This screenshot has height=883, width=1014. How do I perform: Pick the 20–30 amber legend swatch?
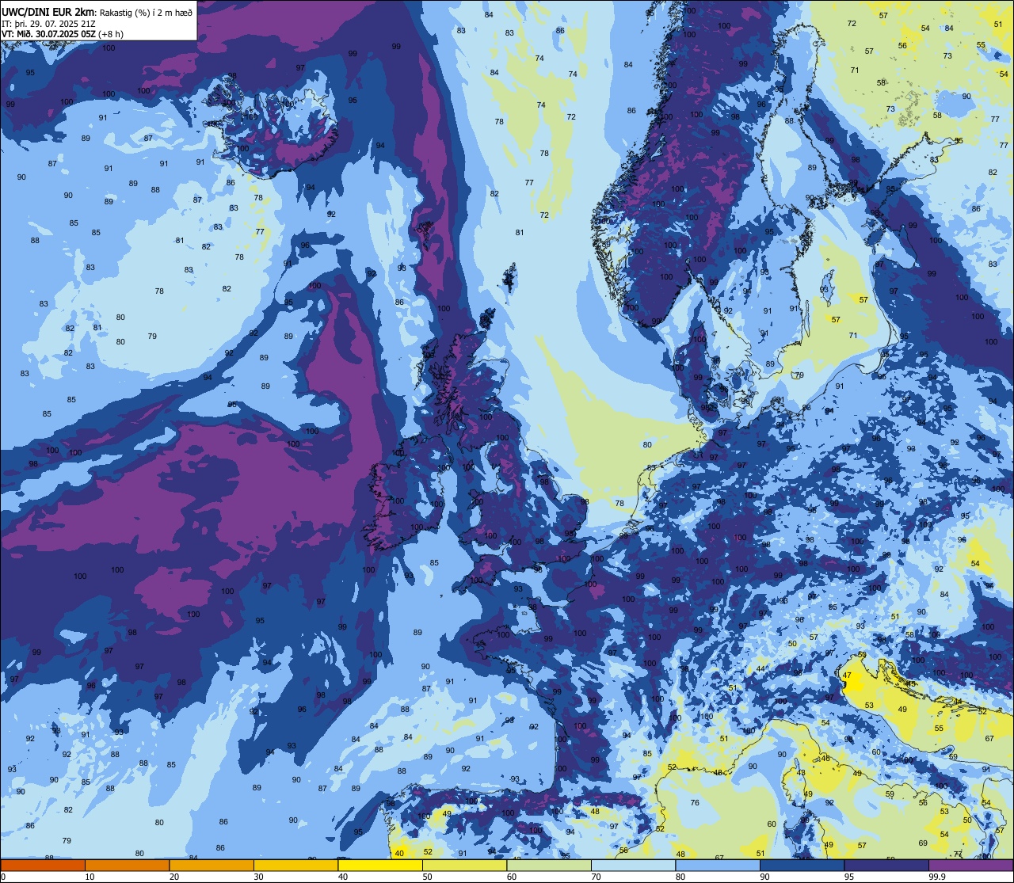(x=212, y=865)
